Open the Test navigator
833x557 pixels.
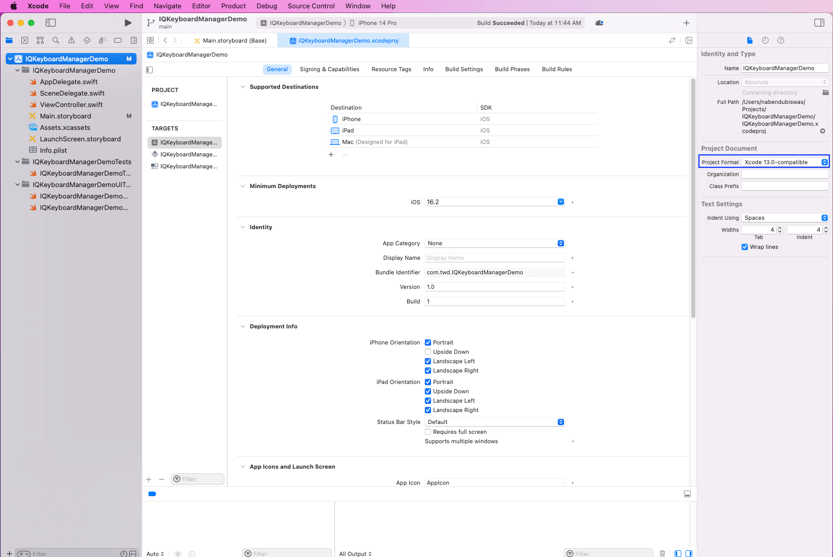pos(86,40)
